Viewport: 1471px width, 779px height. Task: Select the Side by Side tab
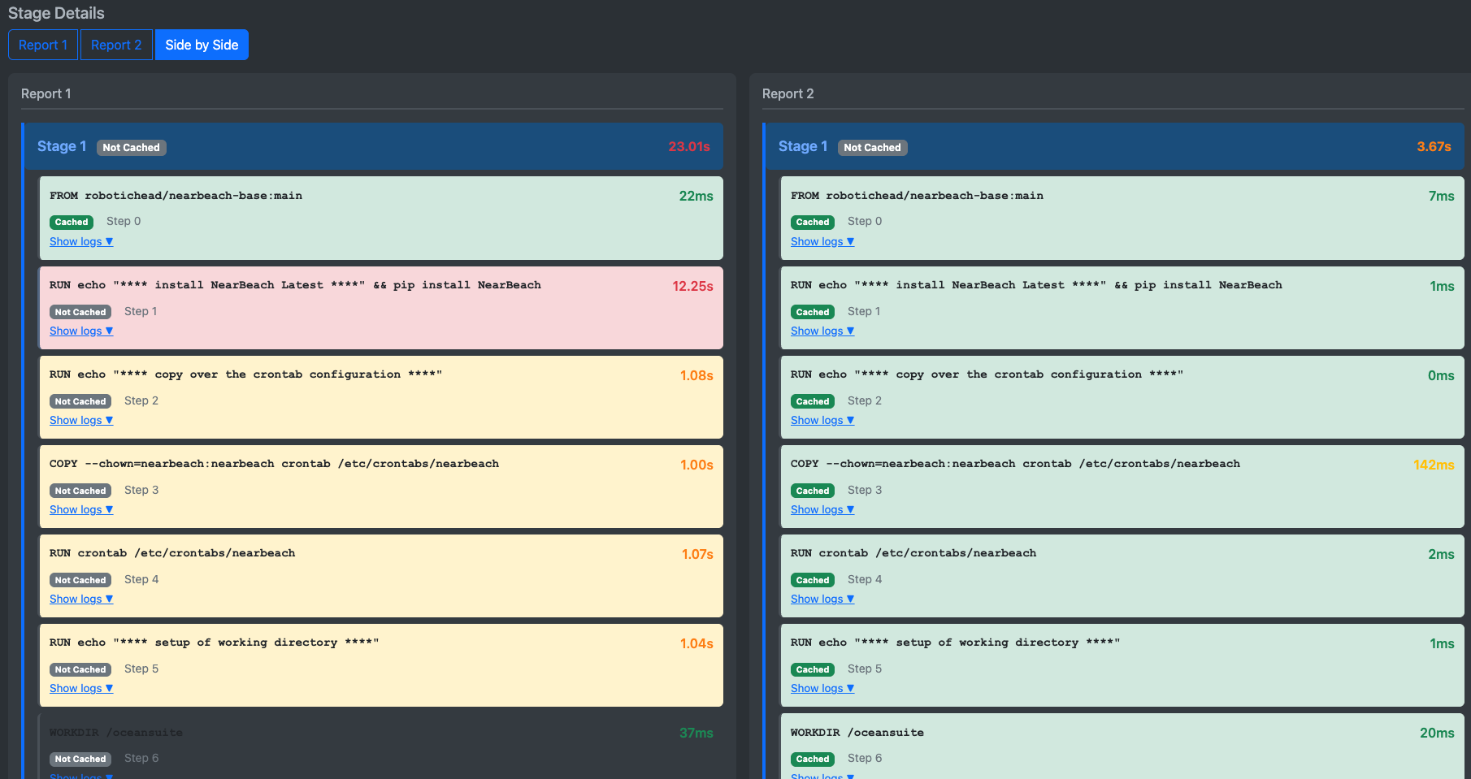click(202, 45)
